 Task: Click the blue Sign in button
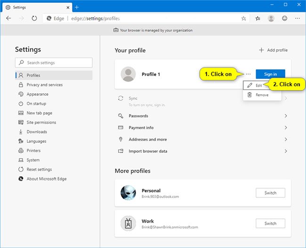[270, 74]
